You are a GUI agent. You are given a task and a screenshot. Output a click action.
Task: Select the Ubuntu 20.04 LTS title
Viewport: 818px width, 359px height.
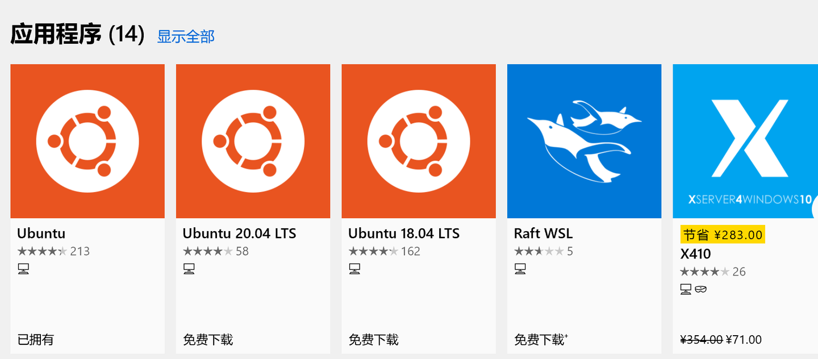click(x=239, y=233)
